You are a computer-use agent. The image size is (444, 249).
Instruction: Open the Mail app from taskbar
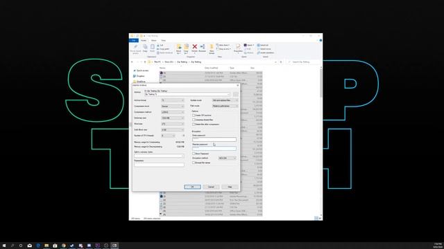pyautogui.click(x=29, y=246)
